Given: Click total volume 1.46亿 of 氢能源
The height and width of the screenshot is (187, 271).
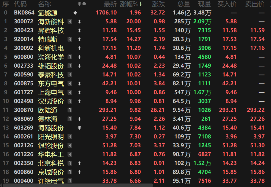Looking at the screenshot, I should click(x=182, y=13).
